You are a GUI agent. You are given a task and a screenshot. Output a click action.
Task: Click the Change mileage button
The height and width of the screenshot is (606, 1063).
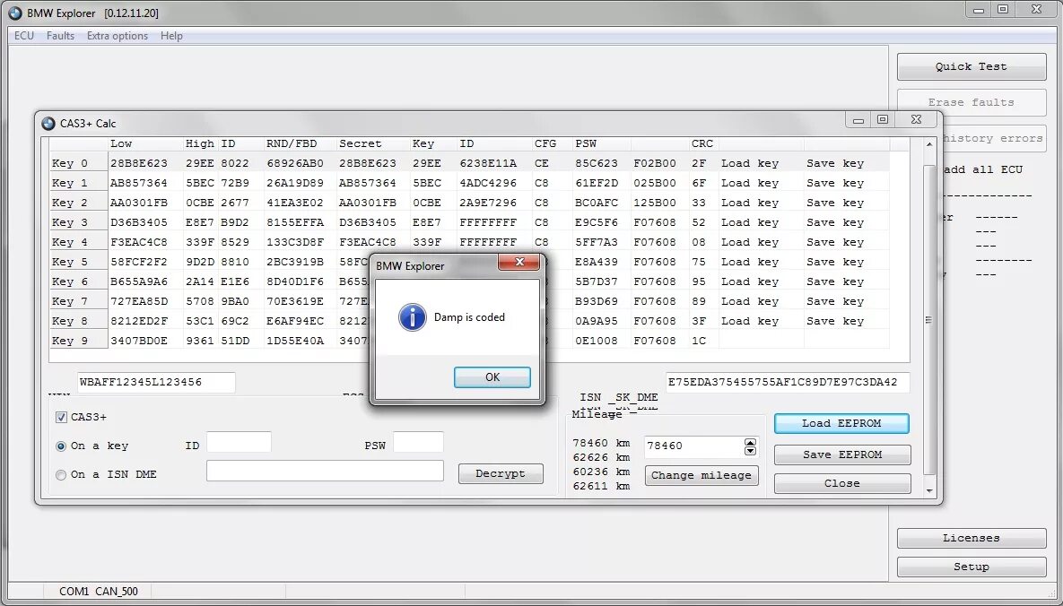click(701, 475)
